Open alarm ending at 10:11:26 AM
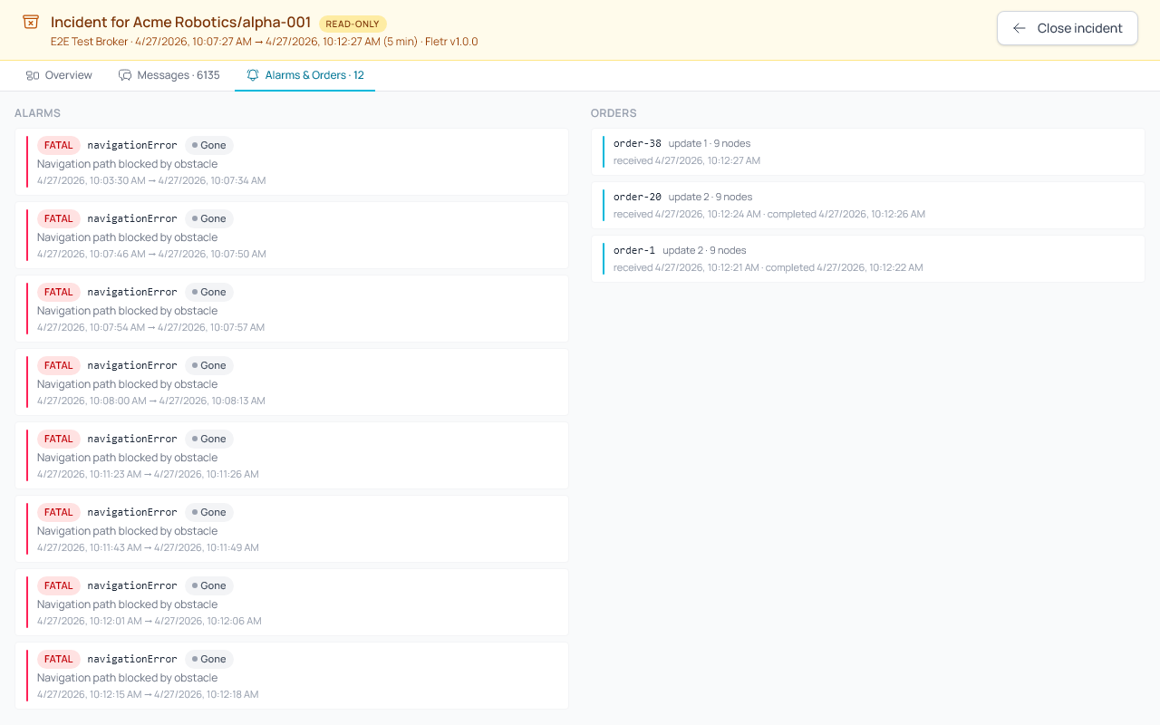Viewport: 1160px width, 725px height. coord(292,456)
